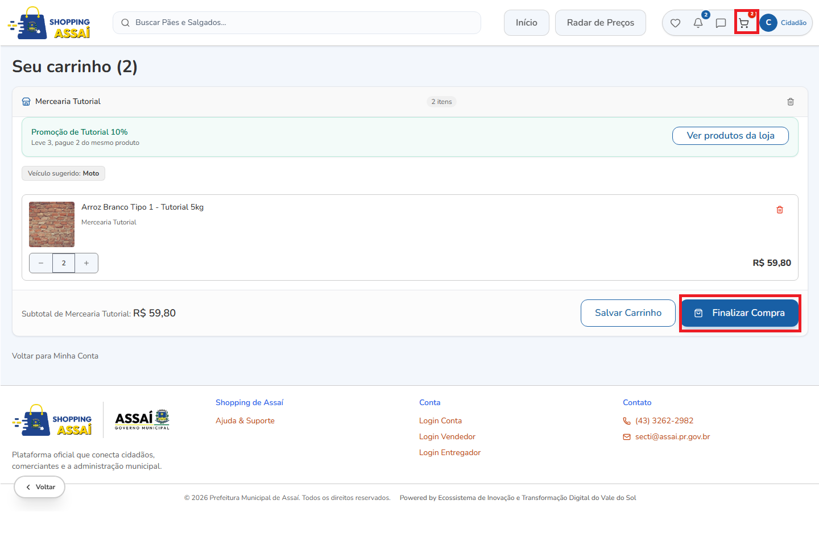Open Login Conta footer link
Image resolution: width=819 pixels, height=550 pixels.
coord(440,421)
